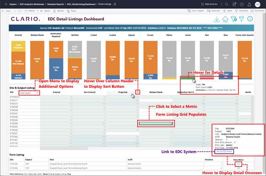Open the Explore breadcrumb link

click(13, 4)
